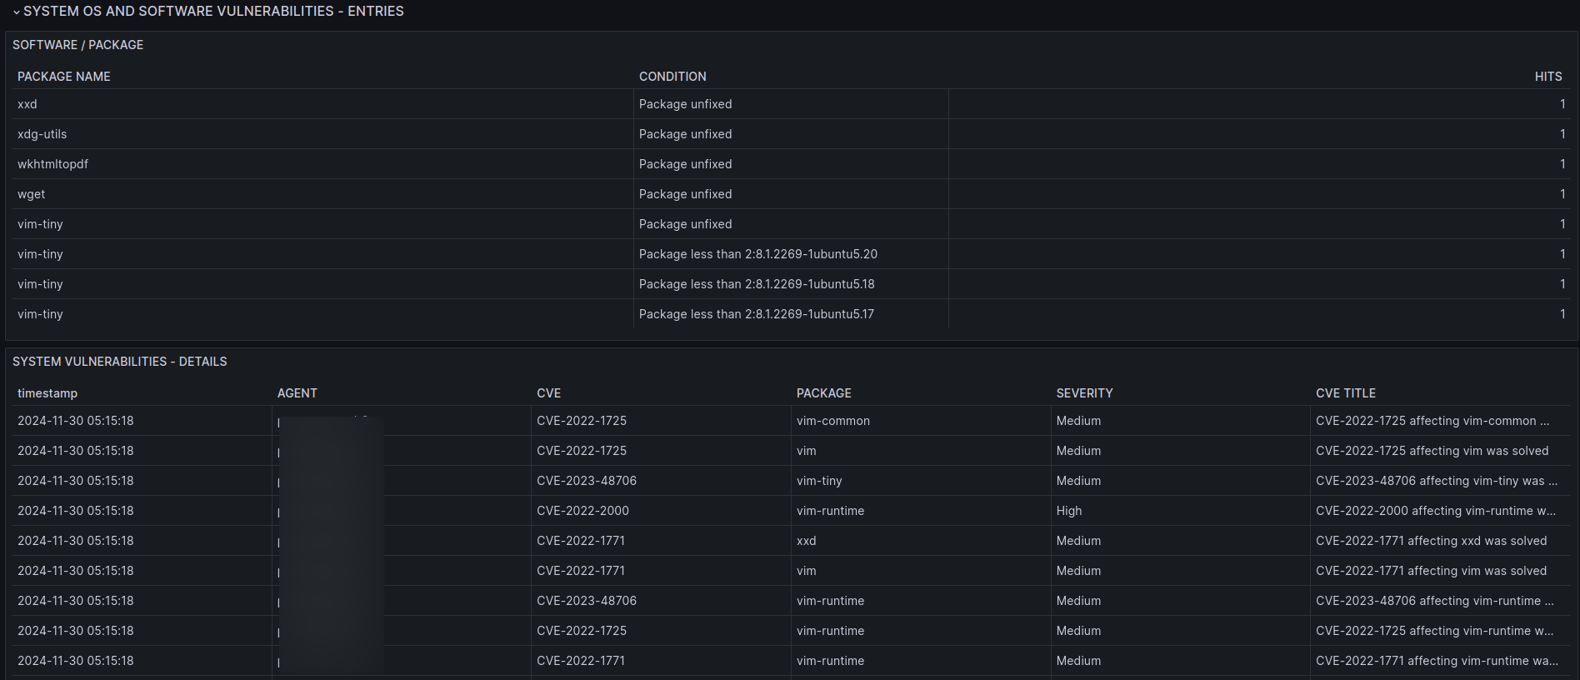Click the SOFTWARE / PACKAGE panel title
1580x680 pixels.
77,45
